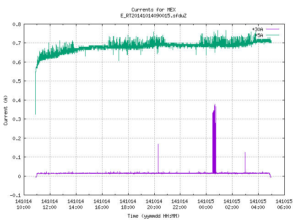Click the y-axis tick label '-0.1'
The width and height of the screenshot is (293, 220).
tap(15, 195)
